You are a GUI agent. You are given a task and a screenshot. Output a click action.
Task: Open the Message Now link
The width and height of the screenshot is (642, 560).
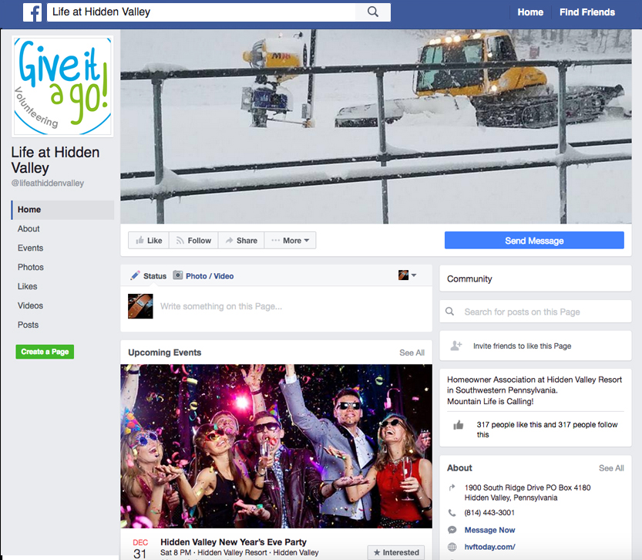(x=489, y=530)
